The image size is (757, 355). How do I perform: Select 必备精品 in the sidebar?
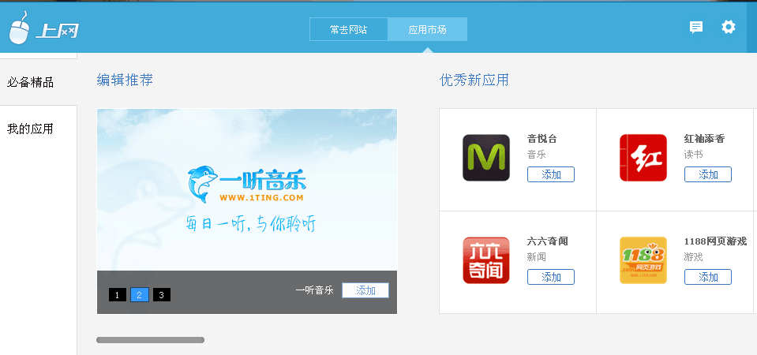[31, 82]
